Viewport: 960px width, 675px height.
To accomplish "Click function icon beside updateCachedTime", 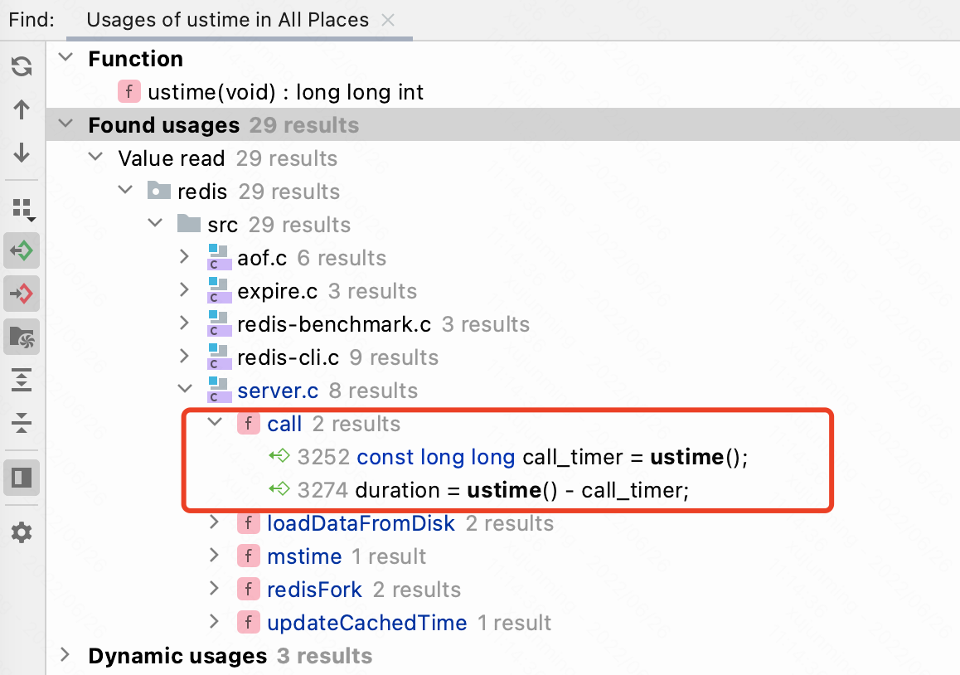I will coord(249,622).
